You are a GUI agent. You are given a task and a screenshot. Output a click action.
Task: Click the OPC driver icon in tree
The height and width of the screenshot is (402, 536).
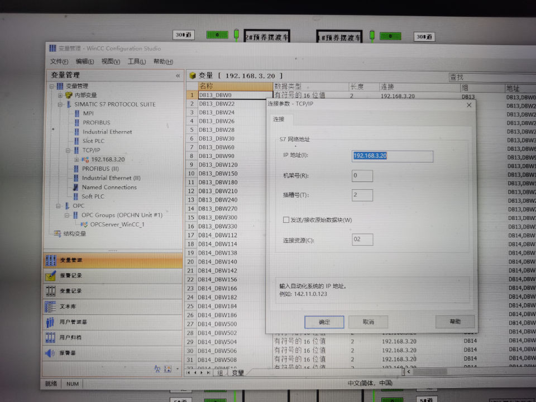point(67,206)
